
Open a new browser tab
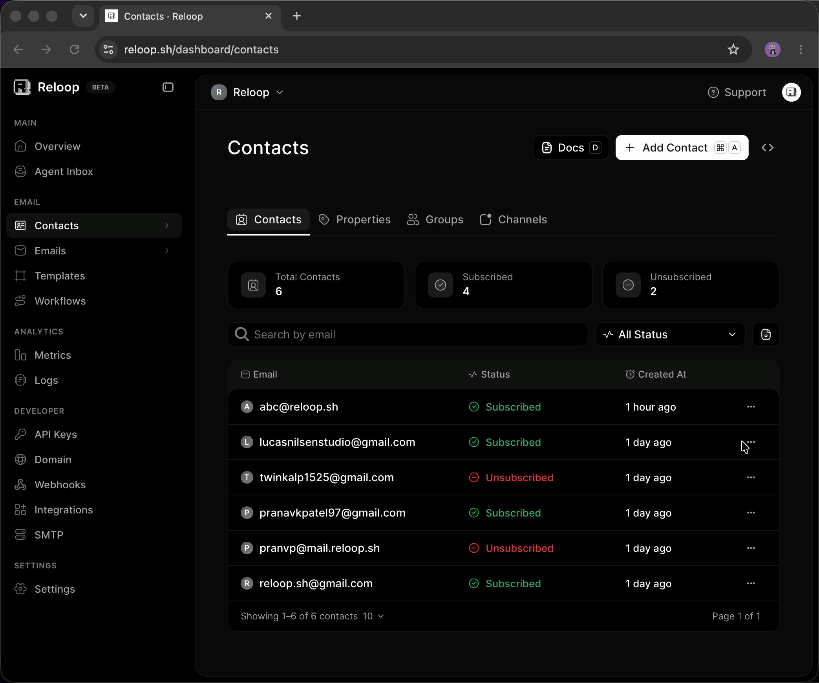point(297,16)
